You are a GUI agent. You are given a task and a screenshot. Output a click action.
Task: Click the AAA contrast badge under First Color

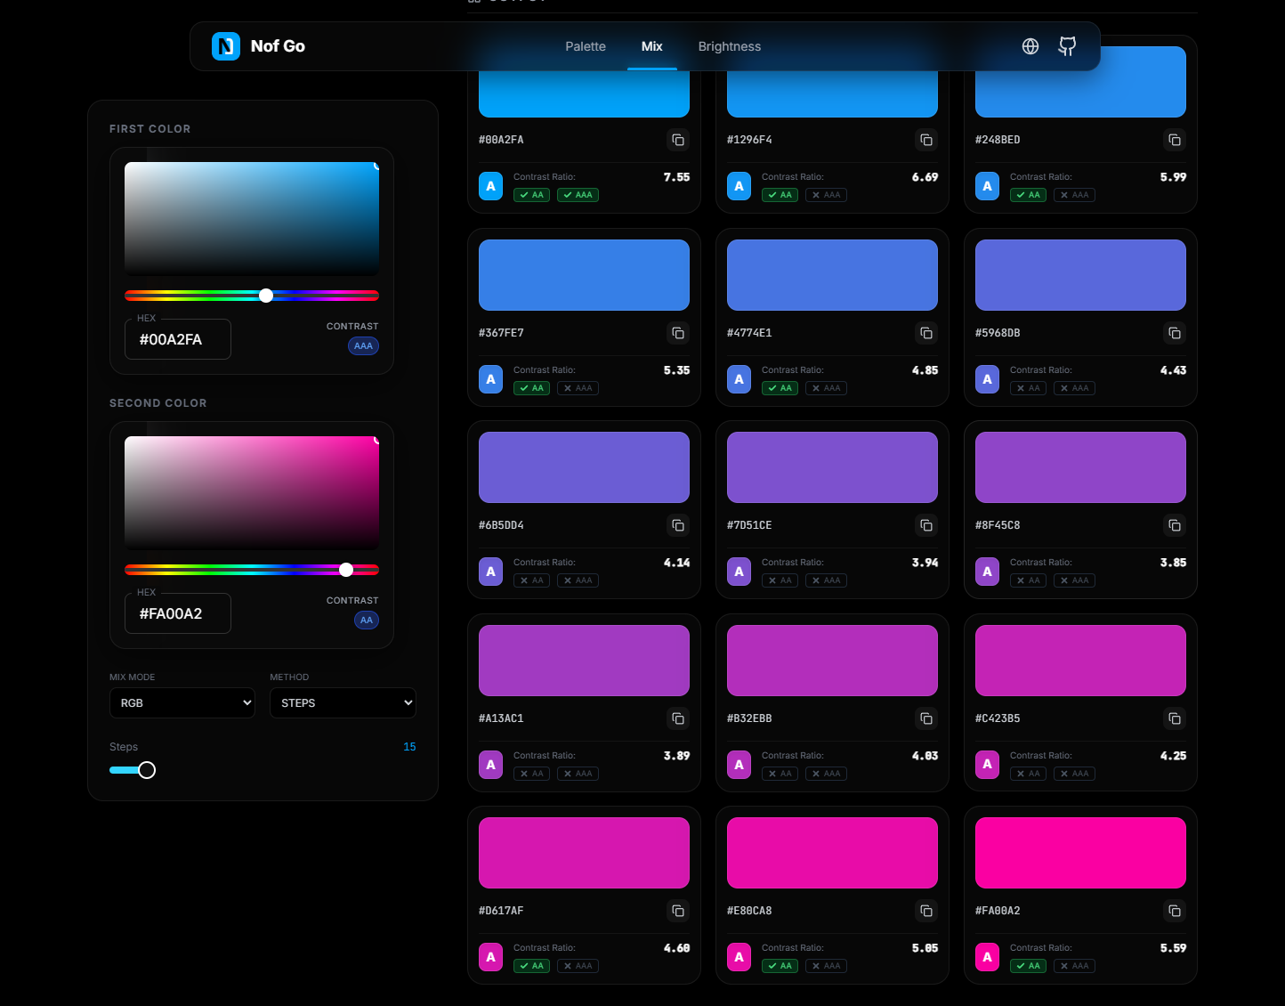363,345
